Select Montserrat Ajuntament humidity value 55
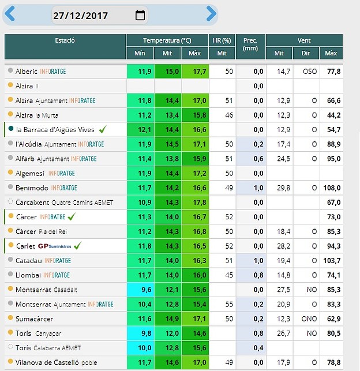360x371 pixels. [x=229, y=304]
